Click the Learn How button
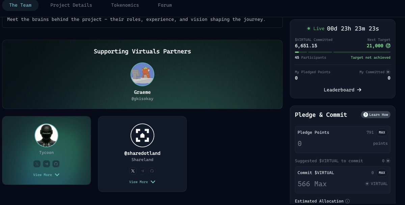The width and height of the screenshot is (405, 205). 376,115
